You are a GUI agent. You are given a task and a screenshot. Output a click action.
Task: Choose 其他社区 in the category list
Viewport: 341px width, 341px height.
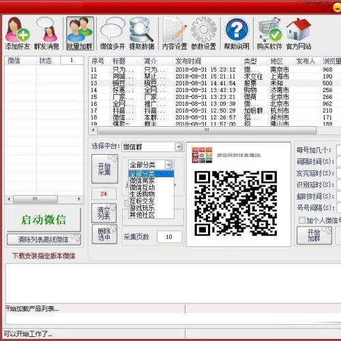(x=151, y=215)
